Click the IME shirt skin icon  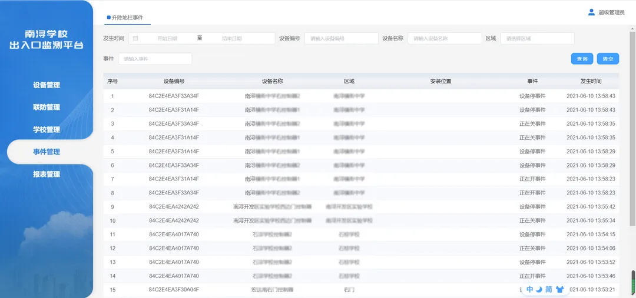coord(559,289)
